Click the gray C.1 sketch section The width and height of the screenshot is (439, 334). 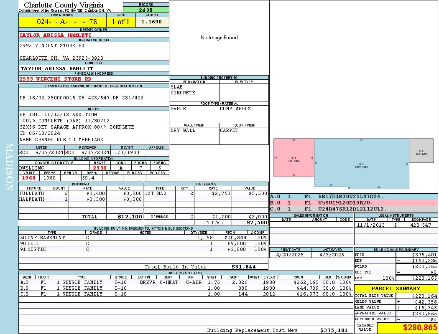(421, 150)
